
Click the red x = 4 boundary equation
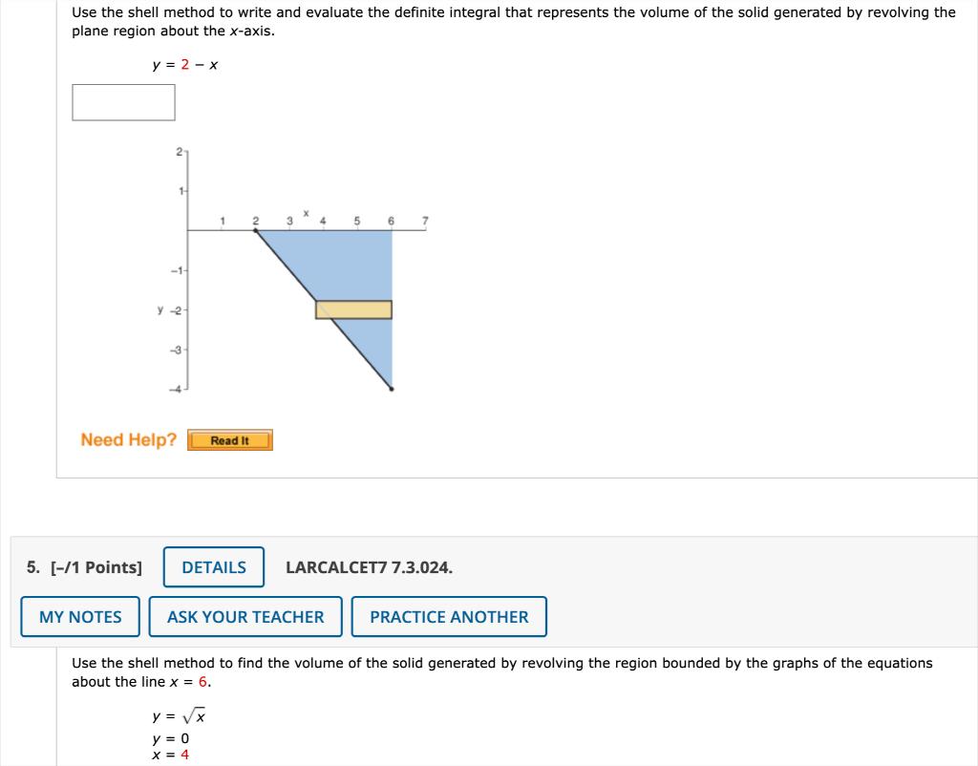pyautogui.click(x=170, y=753)
